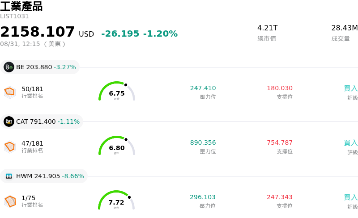Viewport: 358px width, 218px height.
Task: Click the 工業產品 sector title
Action: [21, 6]
